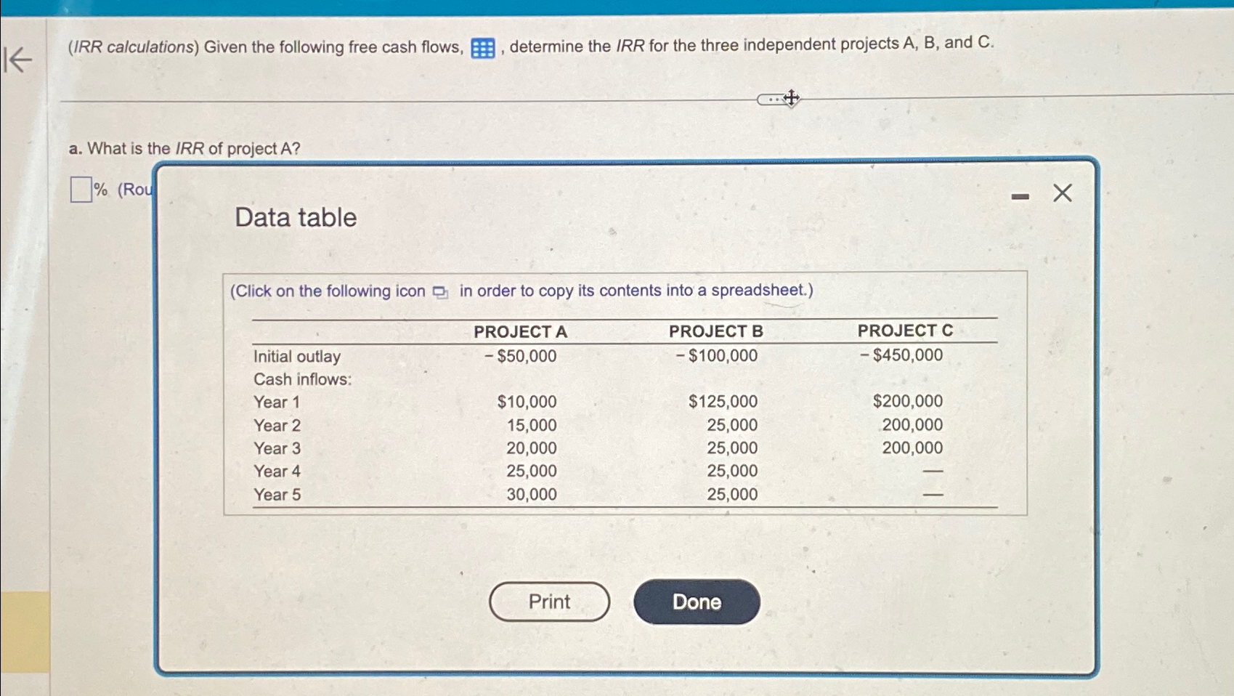Click the blue horizontal bar at the top
Viewport: 1234px width, 696px height.
pyautogui.click(x=617, y=6)
